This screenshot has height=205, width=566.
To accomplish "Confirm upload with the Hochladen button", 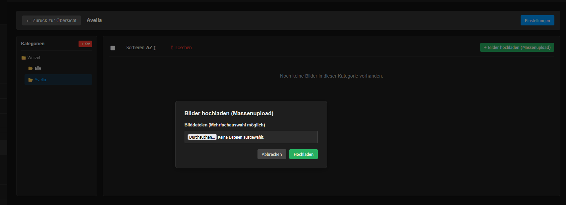I will coord(304,154).
